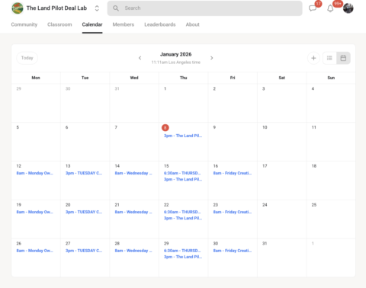Open 3pm Land Pilot event on January 22
The height and width of the screenshot is (288, 366).
(183, 219)
